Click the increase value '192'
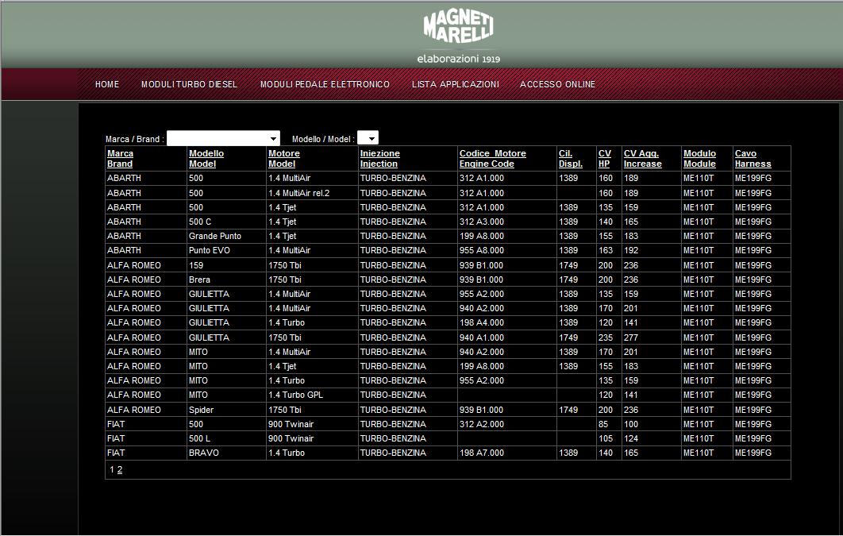Image resolution: width=843 pixels, height=536 pixels. point(631,250)
